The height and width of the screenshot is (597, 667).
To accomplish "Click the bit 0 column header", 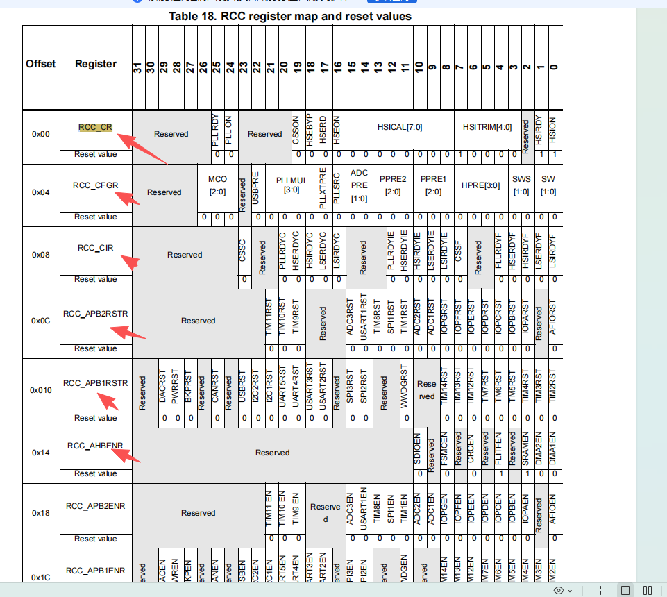I will click(x=555, y=67).
